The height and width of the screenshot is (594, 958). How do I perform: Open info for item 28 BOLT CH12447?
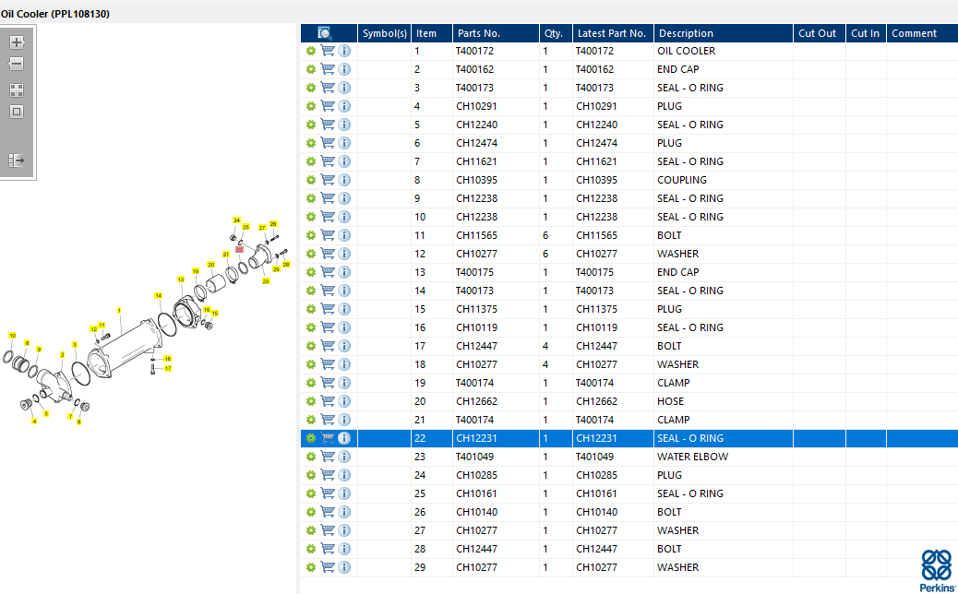tap(344, 548)
